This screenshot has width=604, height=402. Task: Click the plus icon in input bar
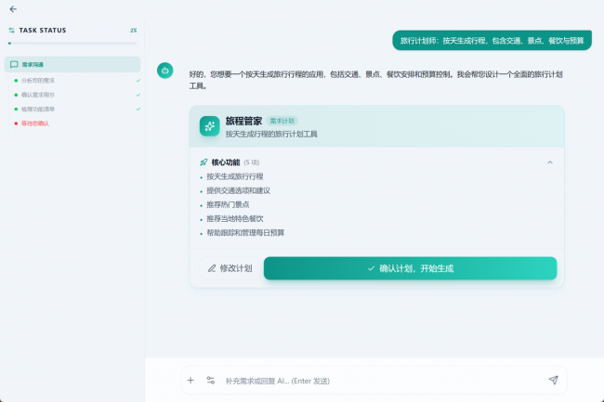coord(190,380)
